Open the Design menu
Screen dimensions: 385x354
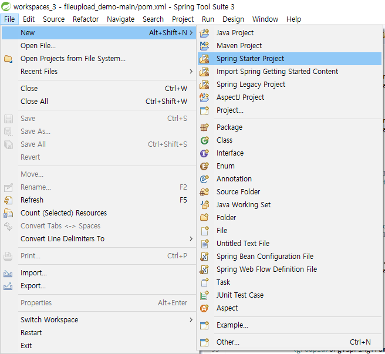tap(233, 19)
